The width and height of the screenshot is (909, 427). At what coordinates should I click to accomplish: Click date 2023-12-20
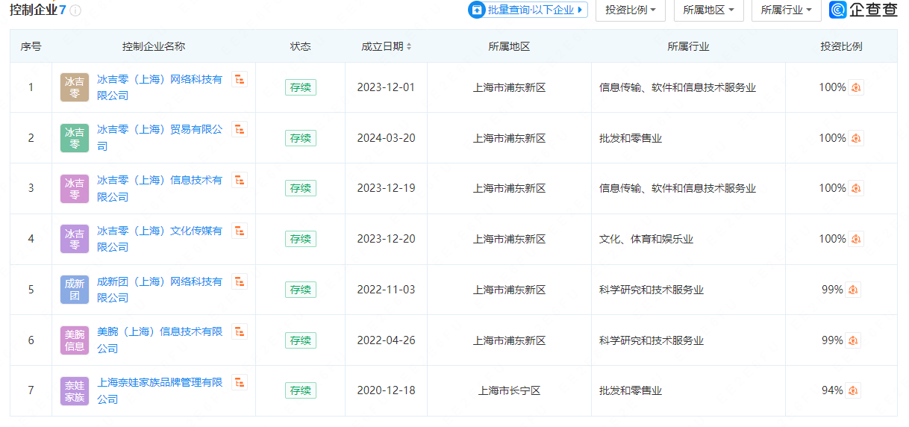pos(386,239)
